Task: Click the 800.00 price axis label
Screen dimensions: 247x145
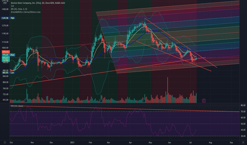Action: click(5, 82)
